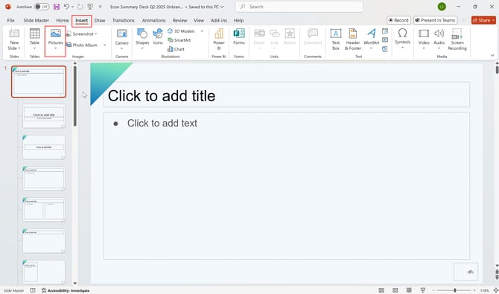Start presentation from beginning icon
This screenshot has height=294, width=499.
point(90,7)
